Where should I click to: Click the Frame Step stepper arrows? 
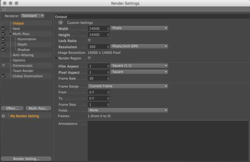click(x=108, y=105)
